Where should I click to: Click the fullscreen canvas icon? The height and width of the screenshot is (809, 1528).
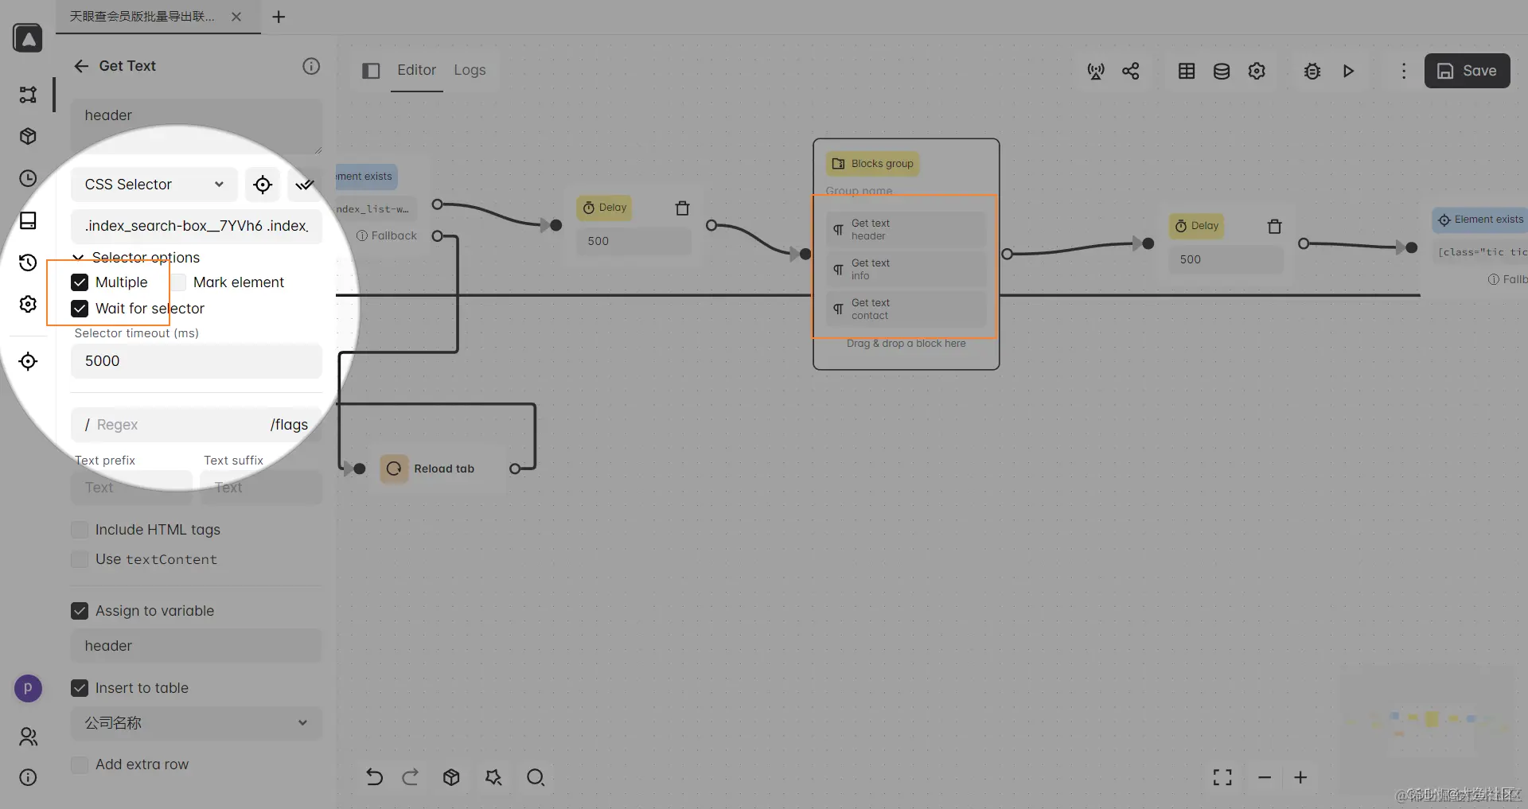point(1222,777)
